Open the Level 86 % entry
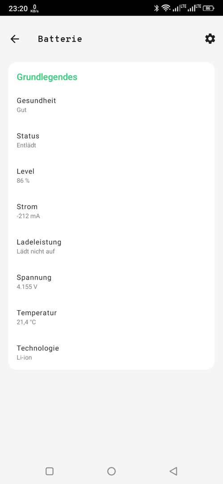This screenshot has height=484, width=223. click(x=112, y=176)
